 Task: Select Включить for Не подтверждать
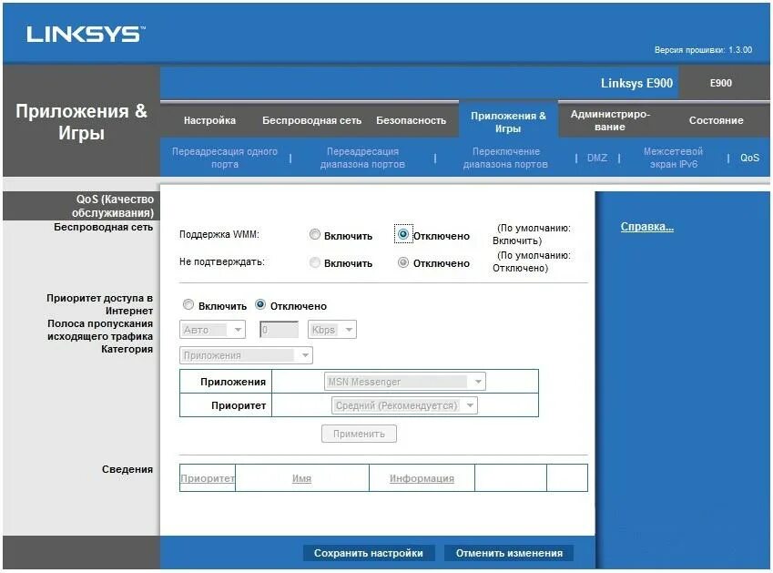point(314,262)
